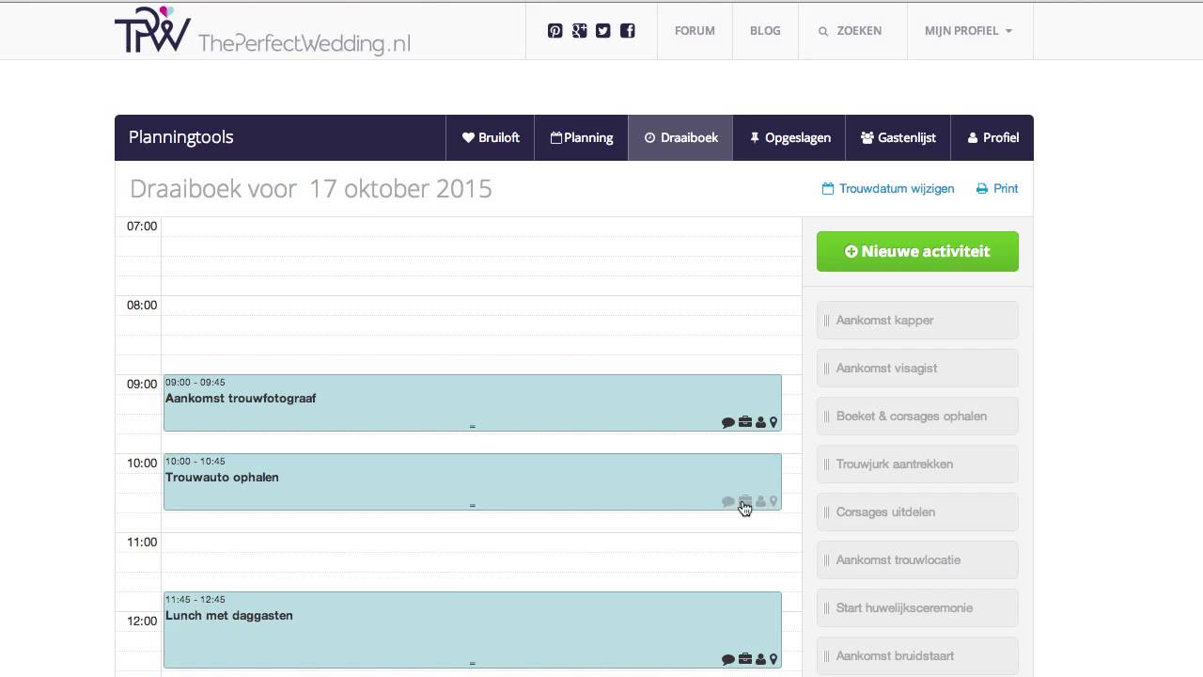Viewport: 1203px width, 677px height.
Task: Grab drag handle of Aankomst visagist
Action: 826,369
